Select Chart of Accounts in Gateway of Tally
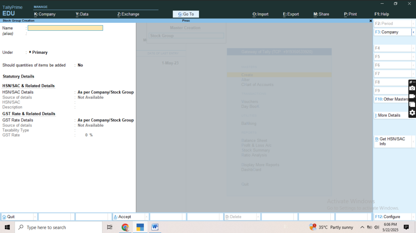Screen dimensions: 416x233 pyautogui.click(x=257, y=85)
